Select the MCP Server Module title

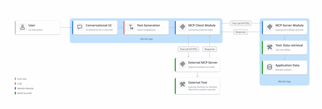click(289, 25)
